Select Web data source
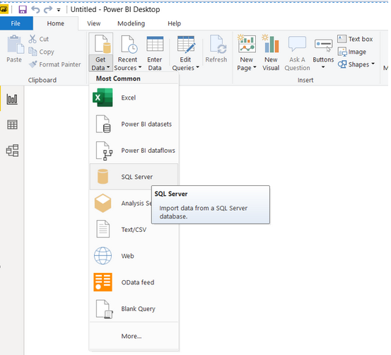 (x=134, y=256)
